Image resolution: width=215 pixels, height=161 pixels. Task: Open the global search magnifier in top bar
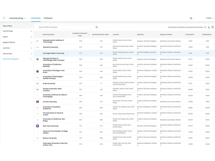tap(191, 18)
